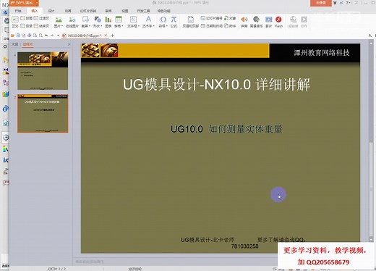Expand the 文本框 dropdown arrow
The image size is (376, 271).
click(139, 26)
